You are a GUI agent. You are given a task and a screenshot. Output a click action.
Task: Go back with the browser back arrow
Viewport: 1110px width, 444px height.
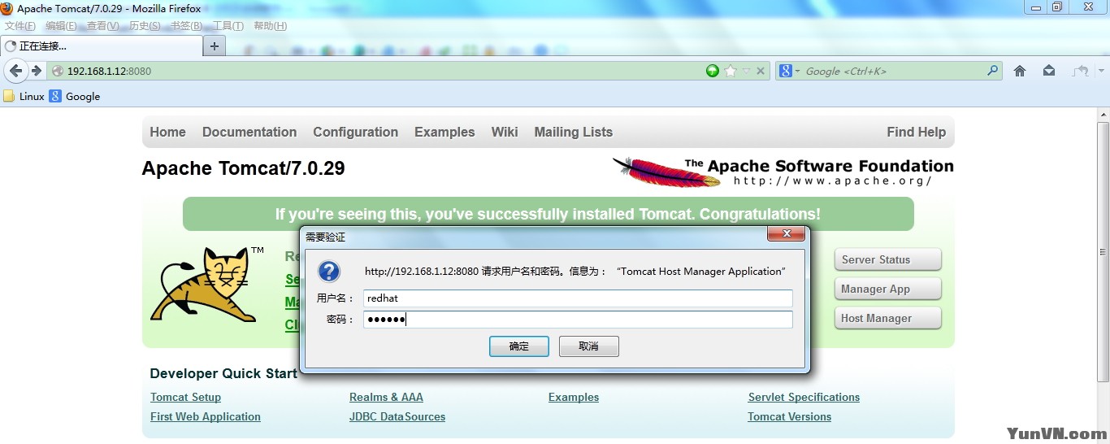coord(15,71)
